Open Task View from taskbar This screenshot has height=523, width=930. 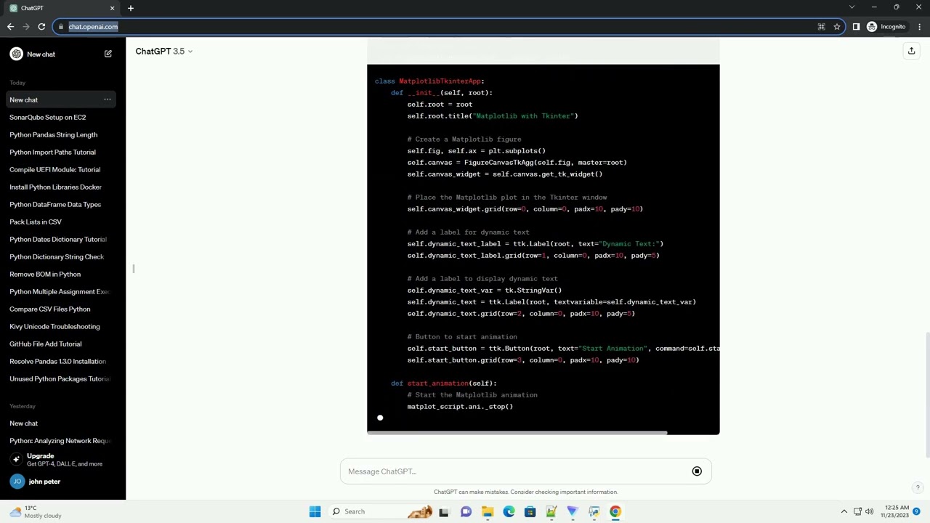(444, 511)
